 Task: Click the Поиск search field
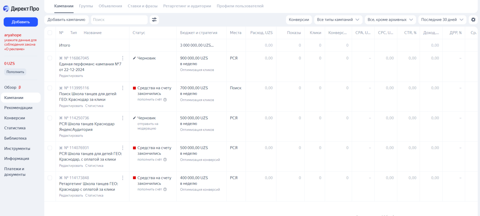tap(119, 20)
